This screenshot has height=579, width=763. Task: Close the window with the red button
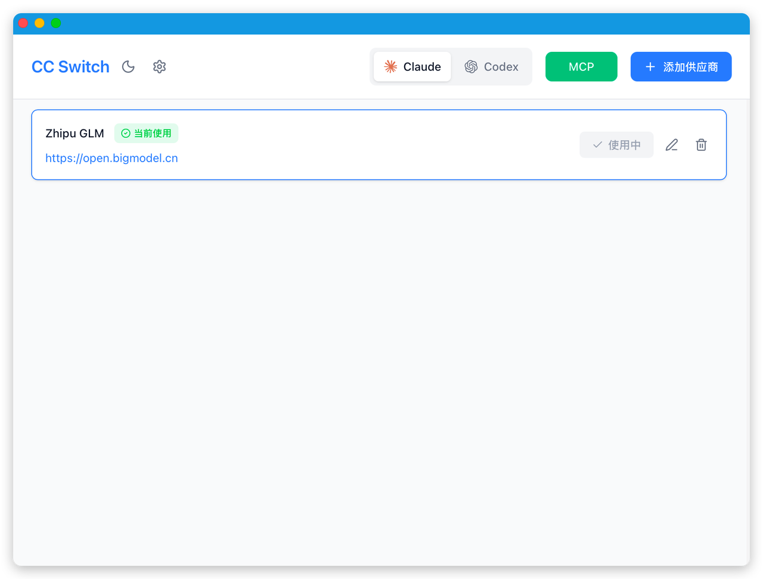pos(23,23)
